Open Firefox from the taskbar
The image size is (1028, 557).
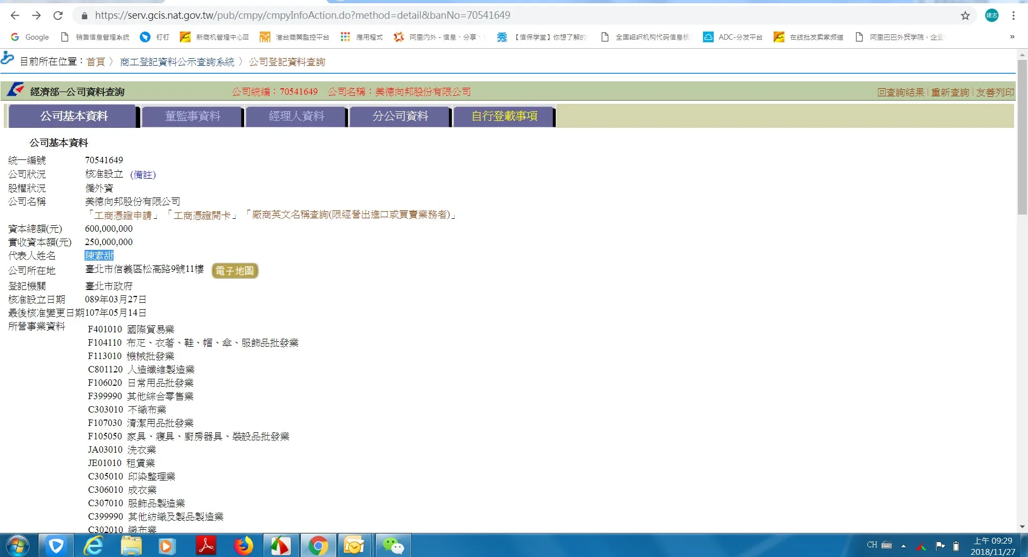point(244,545)
